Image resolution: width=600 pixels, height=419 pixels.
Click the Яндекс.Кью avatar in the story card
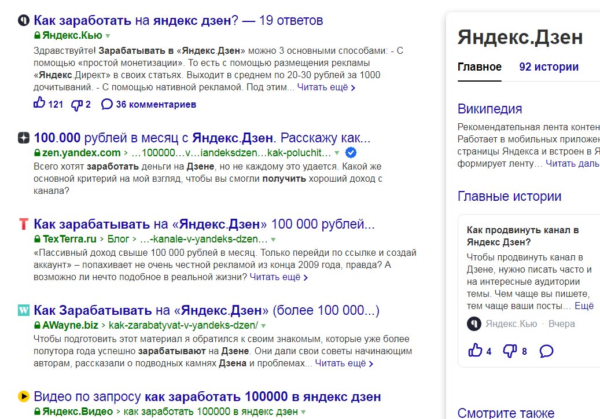point(474,324)
